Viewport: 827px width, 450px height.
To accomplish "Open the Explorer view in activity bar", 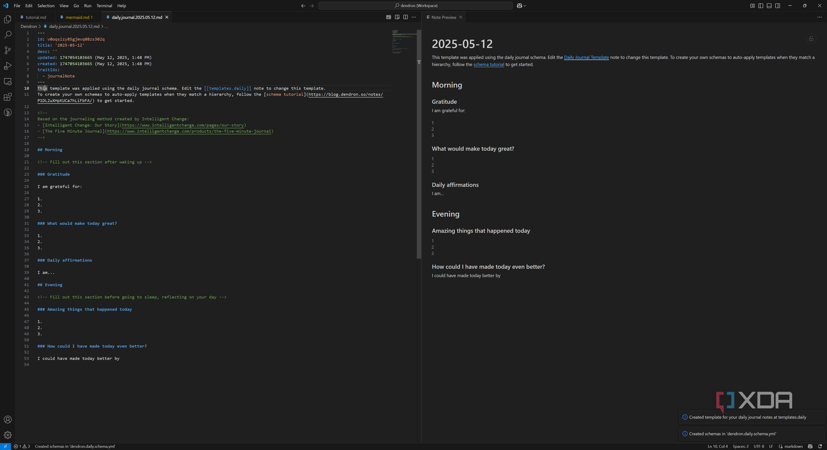I will coord(8,19).
